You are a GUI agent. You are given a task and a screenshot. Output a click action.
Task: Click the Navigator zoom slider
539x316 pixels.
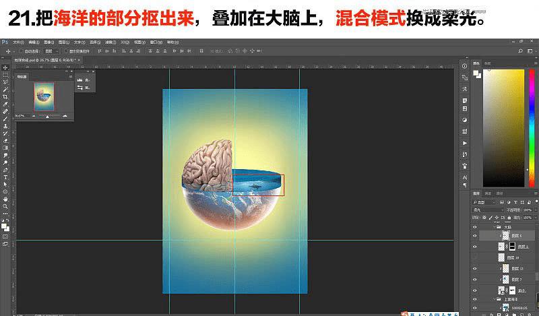(x=49, y=116)
